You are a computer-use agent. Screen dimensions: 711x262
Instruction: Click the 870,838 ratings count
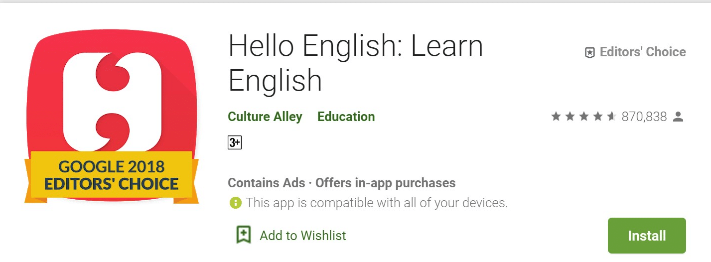tap(644, 117)
